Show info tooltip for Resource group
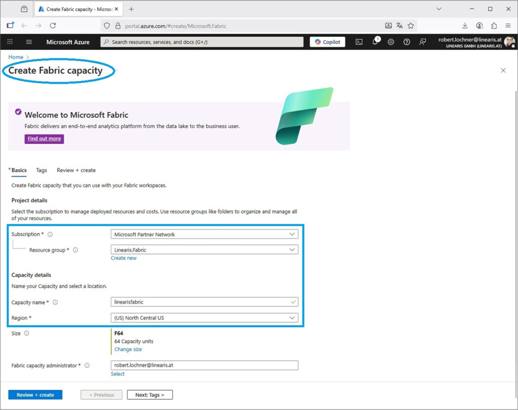 point(75,250)
